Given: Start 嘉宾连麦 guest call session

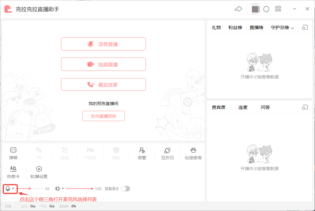Looking at the screenshot, I should click(103, 84).
